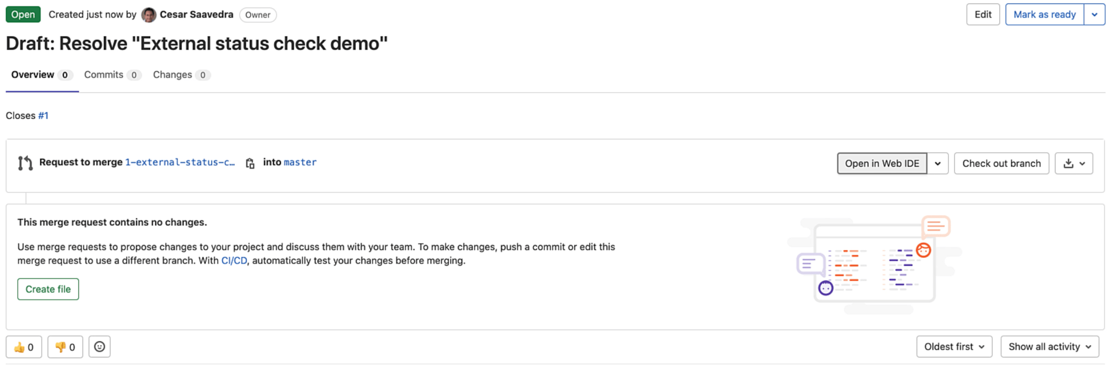The width and height of the screenshot is (1114, 371).
Task: Click the Edit button
Action: [x=983, y=15]
